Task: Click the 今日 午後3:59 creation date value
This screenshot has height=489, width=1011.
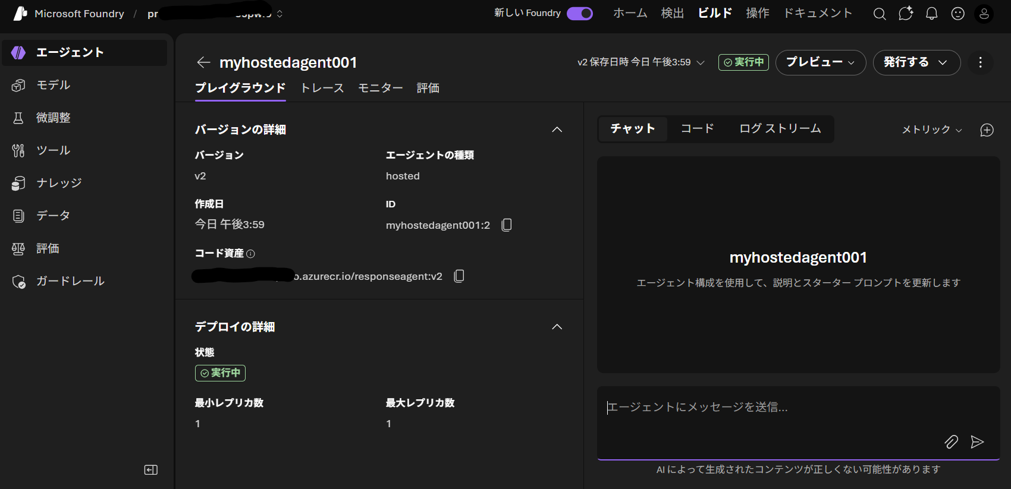Action: click(x=230, y=225)
